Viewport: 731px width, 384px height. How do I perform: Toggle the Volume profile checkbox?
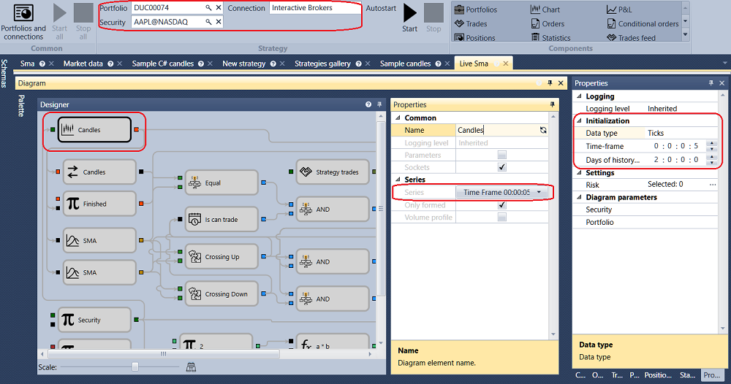(502, 217)
